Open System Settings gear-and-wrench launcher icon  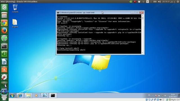(x=4, y=77)
